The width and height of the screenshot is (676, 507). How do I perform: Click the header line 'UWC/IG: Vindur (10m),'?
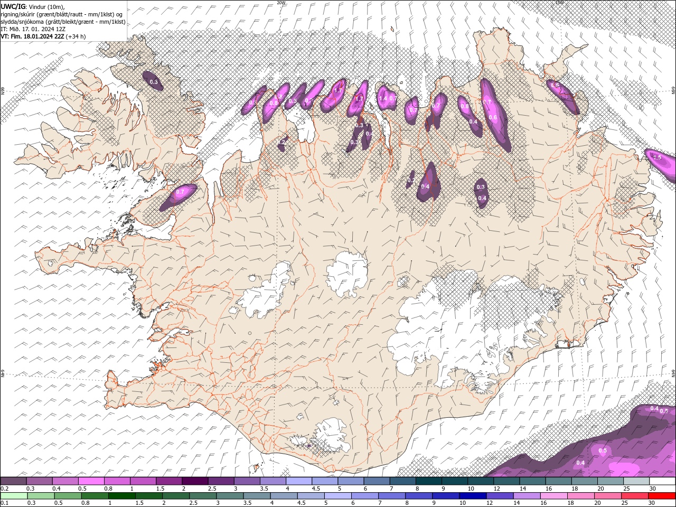33,6
